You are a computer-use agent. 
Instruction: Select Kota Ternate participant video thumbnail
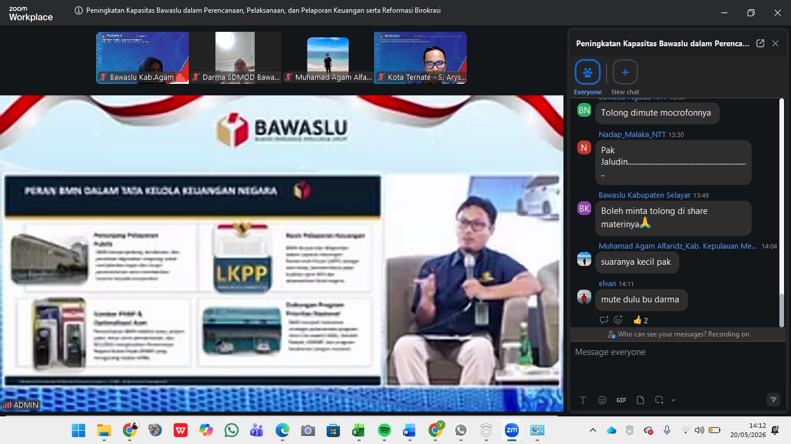pos(420,58)
